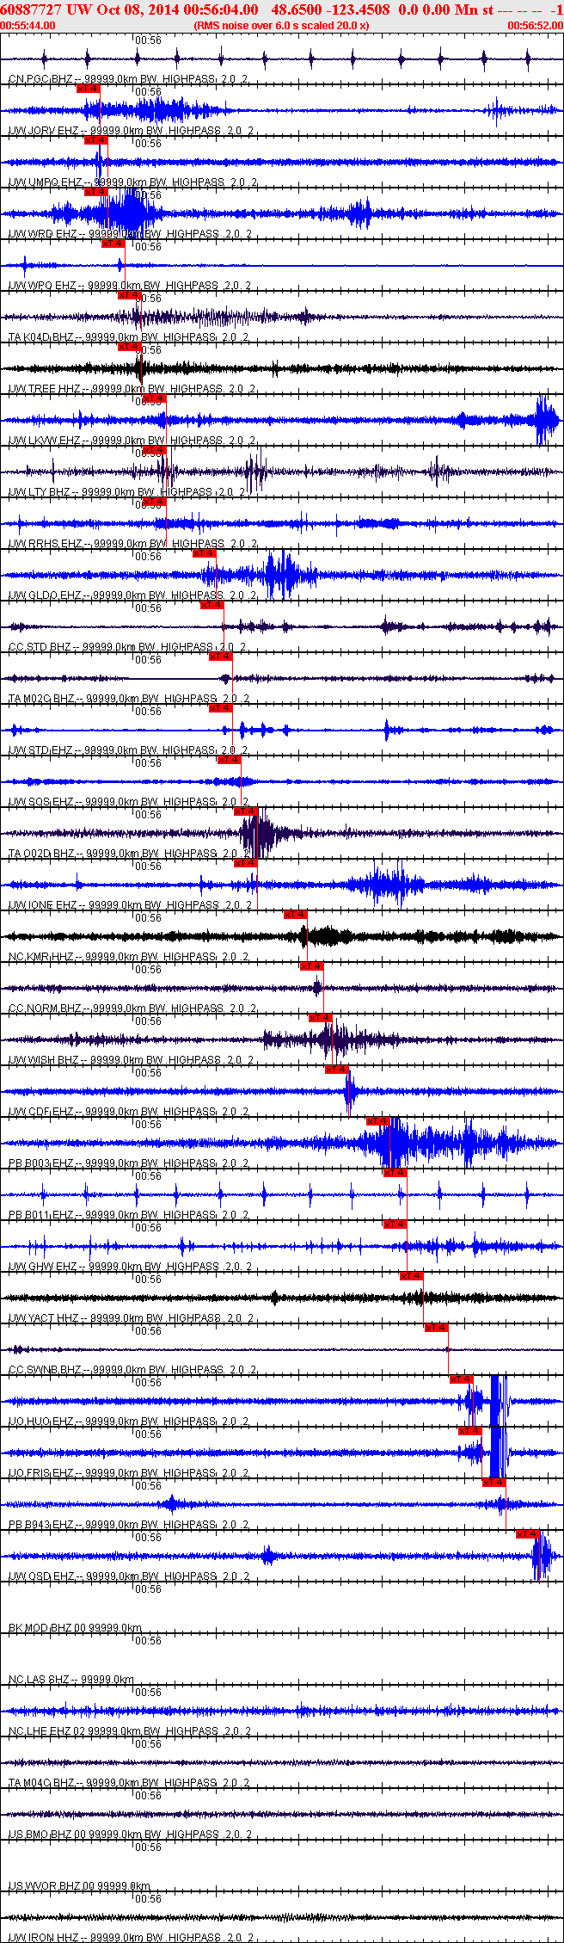Click the UW LKVW late-arriving wave burst
The height and width of the screenshot is (1943, 564).
[x=546, y=420]
